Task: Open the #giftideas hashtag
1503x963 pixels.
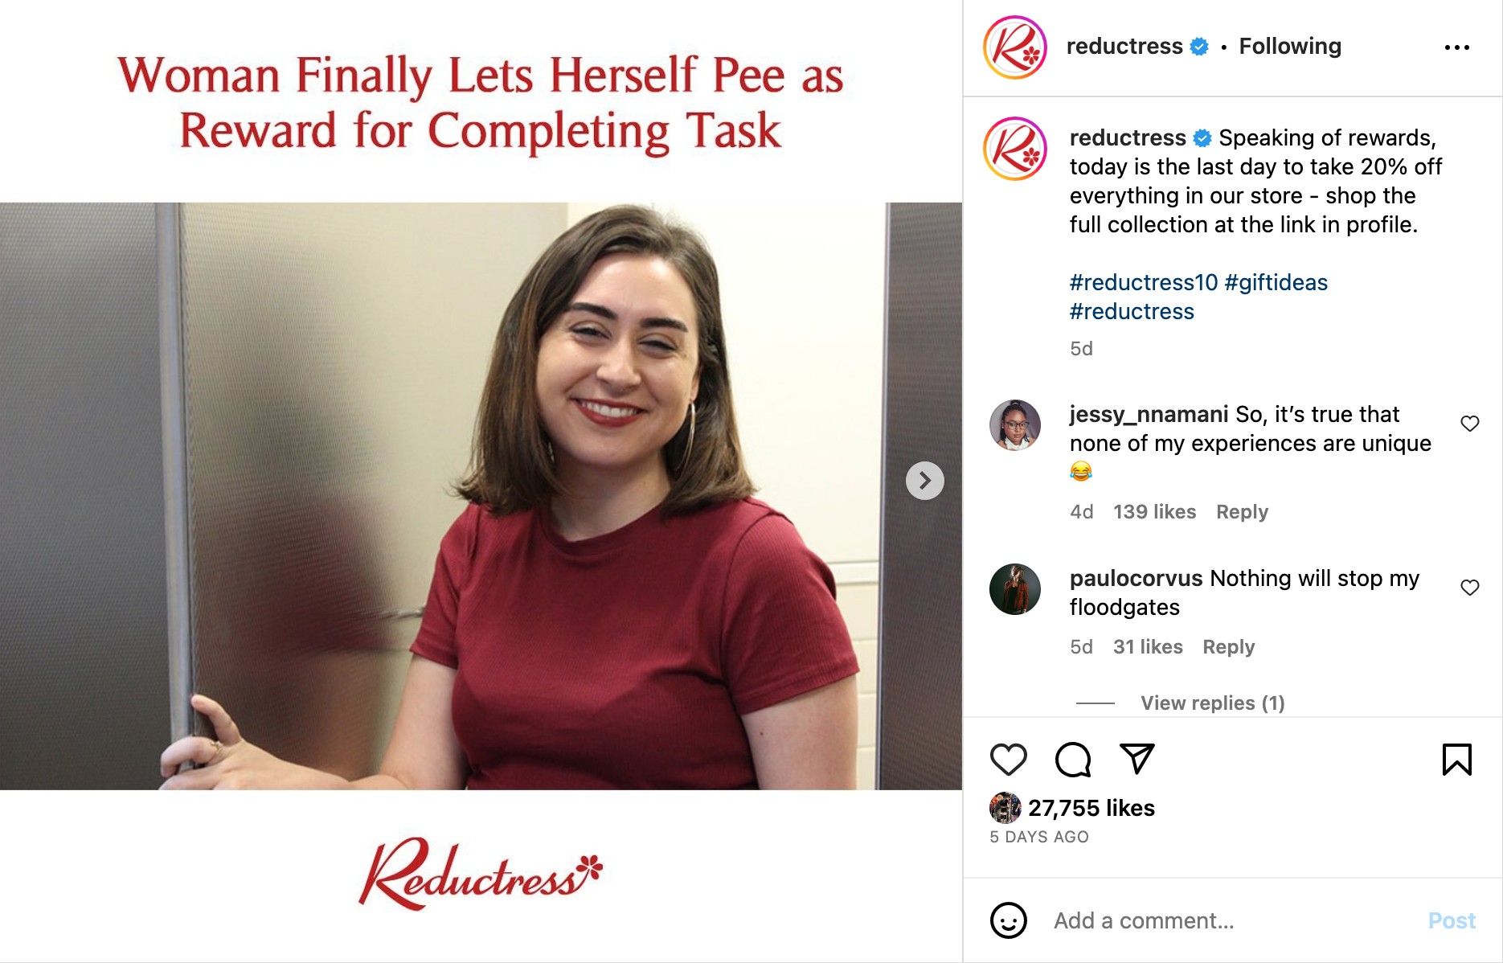Action: point(1276,282)
